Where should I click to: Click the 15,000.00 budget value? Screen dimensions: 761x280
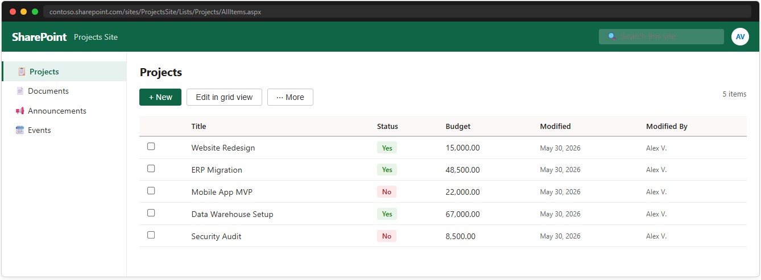tap(462, 148)
